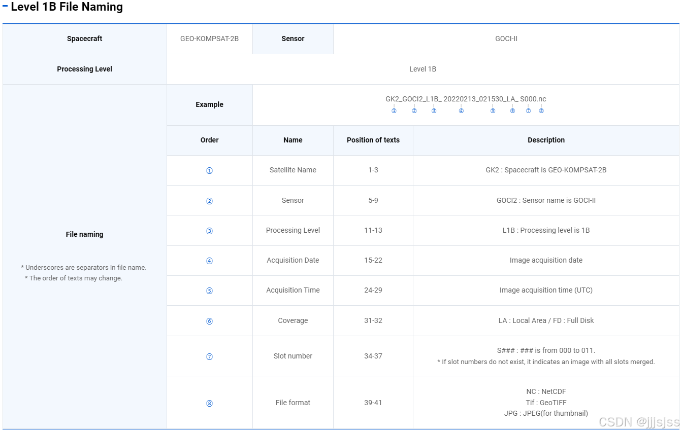Click the Description column header
Screen dimensions: 682x433
click(546, 140)
